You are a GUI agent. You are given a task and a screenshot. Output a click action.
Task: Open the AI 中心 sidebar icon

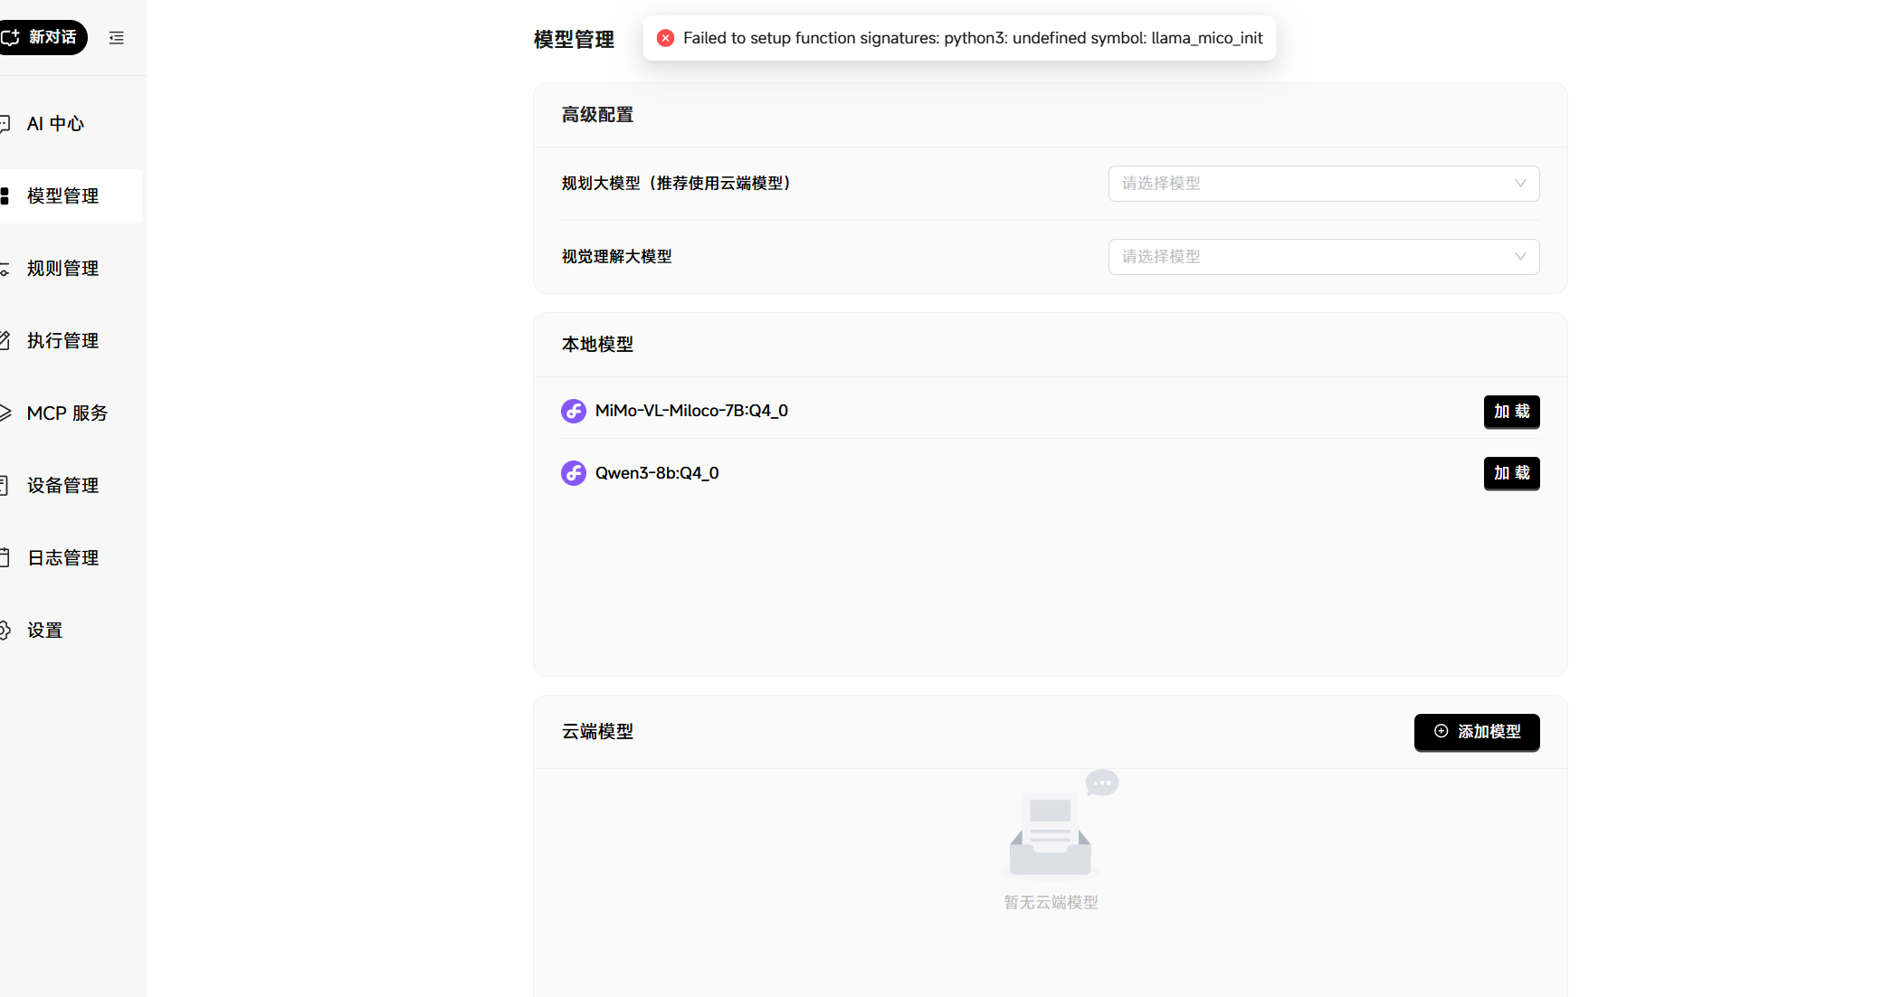coord(7,124)
